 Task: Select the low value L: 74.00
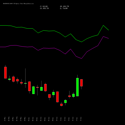pyautogui.click(x=64, y=8)
